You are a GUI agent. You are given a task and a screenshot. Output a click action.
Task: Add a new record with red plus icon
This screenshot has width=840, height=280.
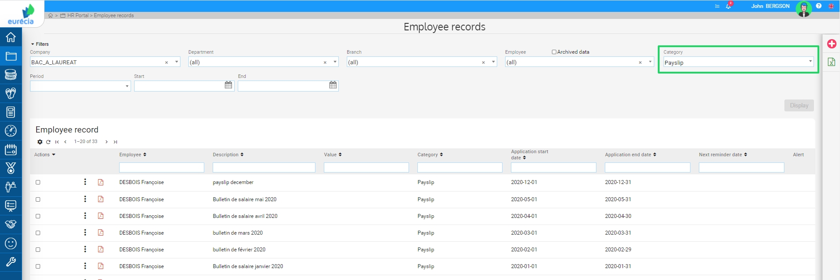[x=832, y=44]
